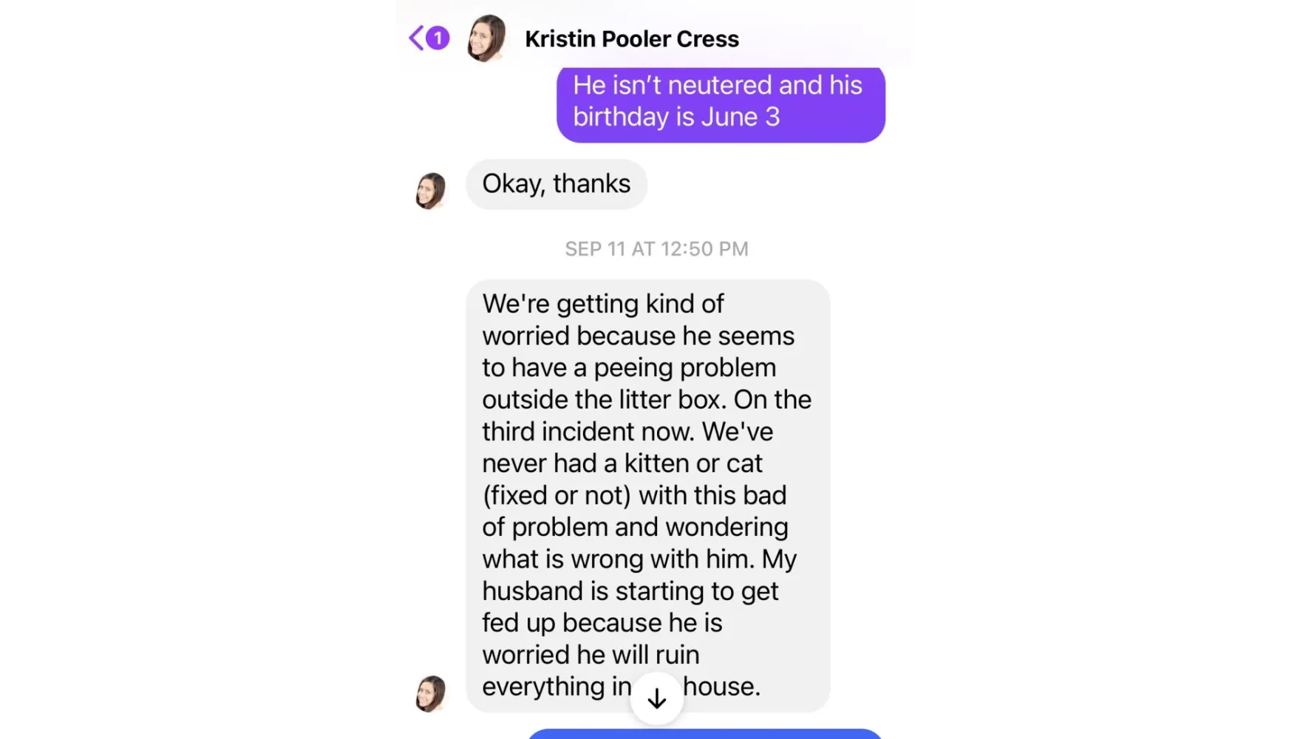1314x739 pixels.
Task: Tap the 'husband is starting to get' line
Action: 630,591
